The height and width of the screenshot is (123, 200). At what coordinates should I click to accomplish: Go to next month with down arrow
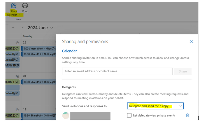coord(22,28)
